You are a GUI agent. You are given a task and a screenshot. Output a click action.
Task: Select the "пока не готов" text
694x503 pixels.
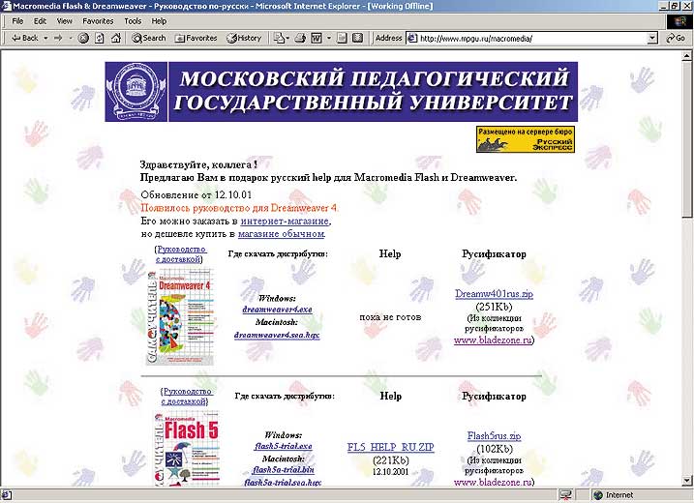coord(390,317)
